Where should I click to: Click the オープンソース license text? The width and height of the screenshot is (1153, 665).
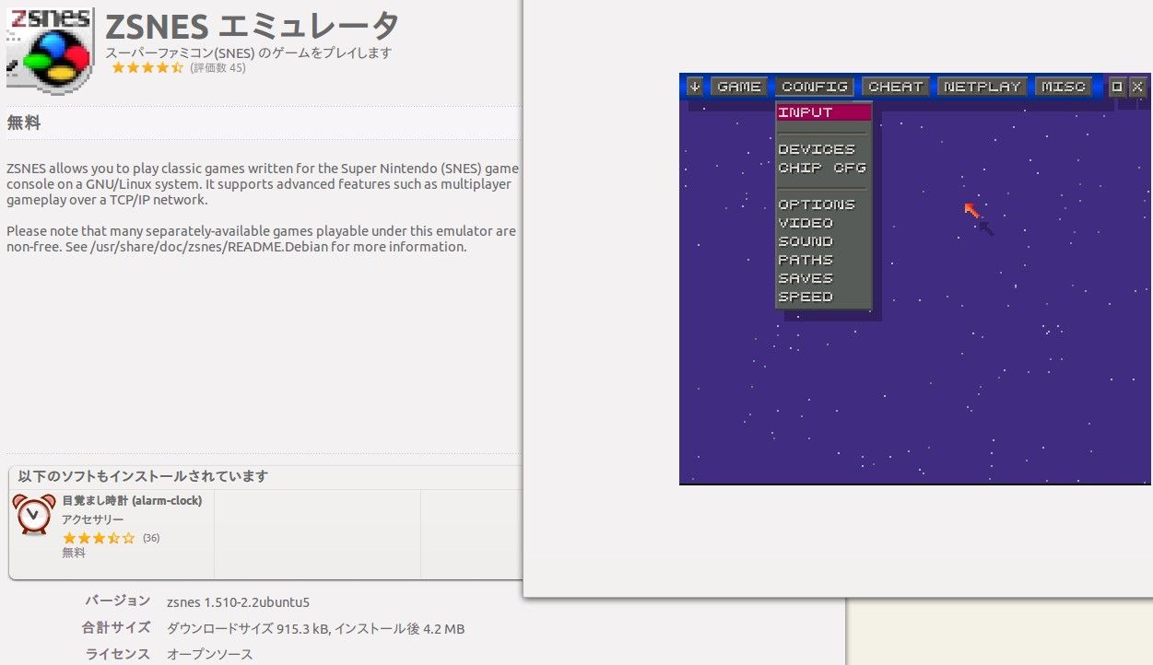pyautogui.click(x=209, y=655)
